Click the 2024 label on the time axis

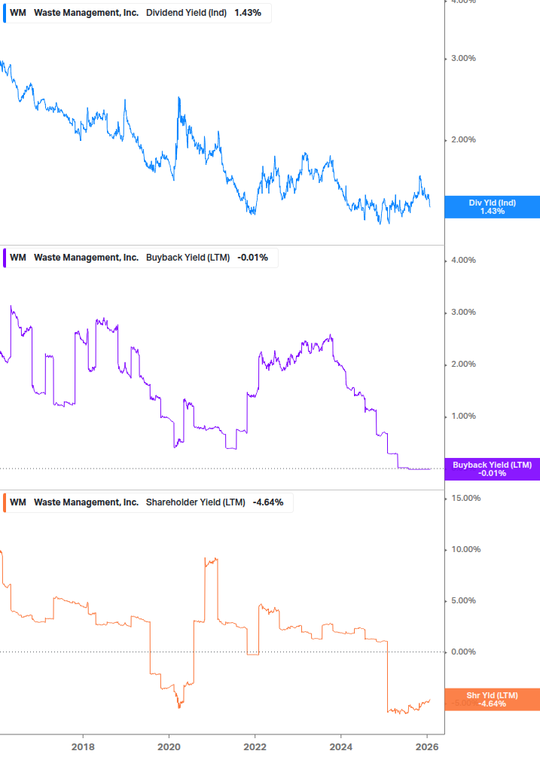point(341,745)
